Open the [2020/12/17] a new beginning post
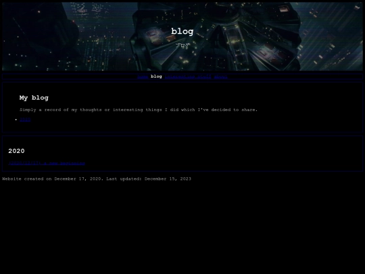The image size is (365, 274). tap(47, 163)
